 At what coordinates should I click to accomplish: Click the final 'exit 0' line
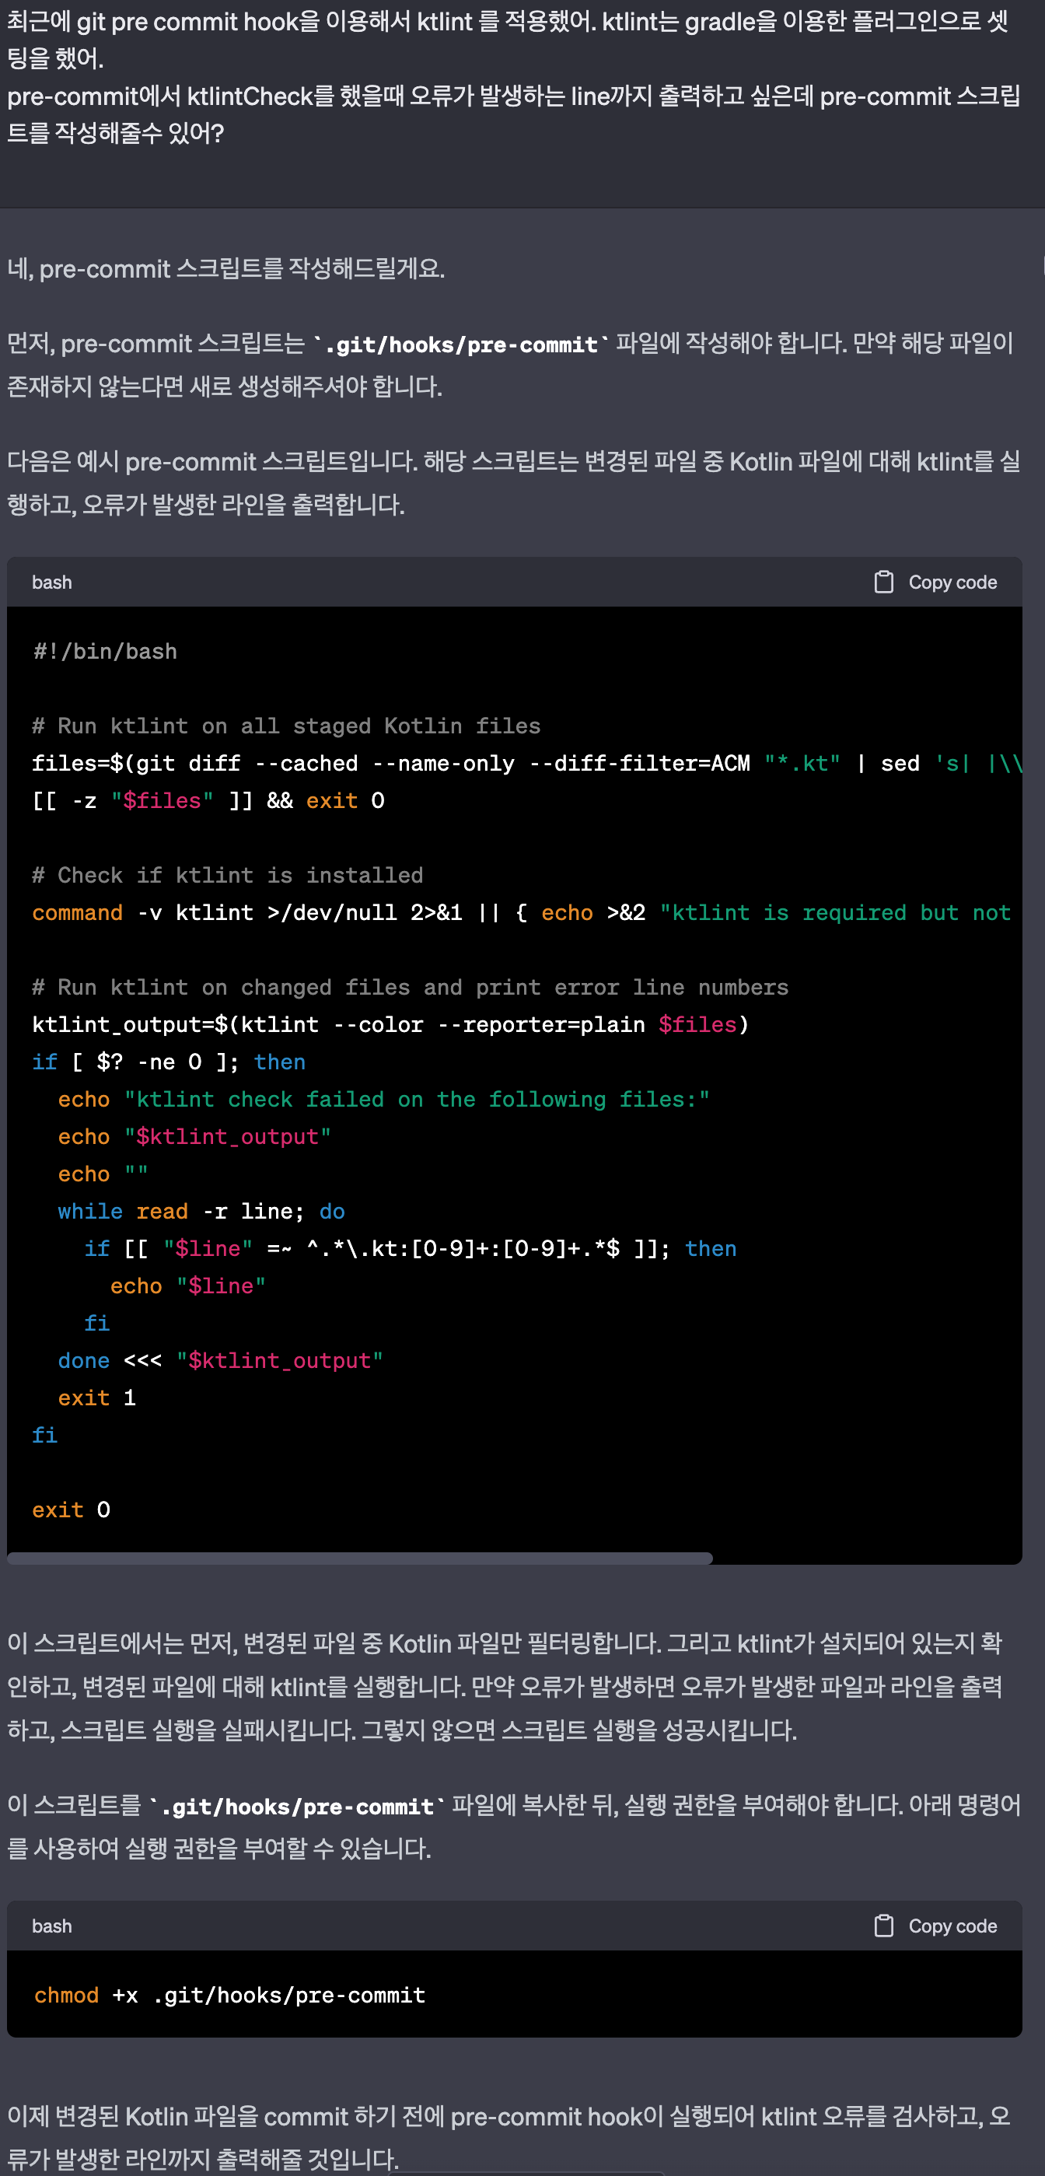pos(71,1510)
